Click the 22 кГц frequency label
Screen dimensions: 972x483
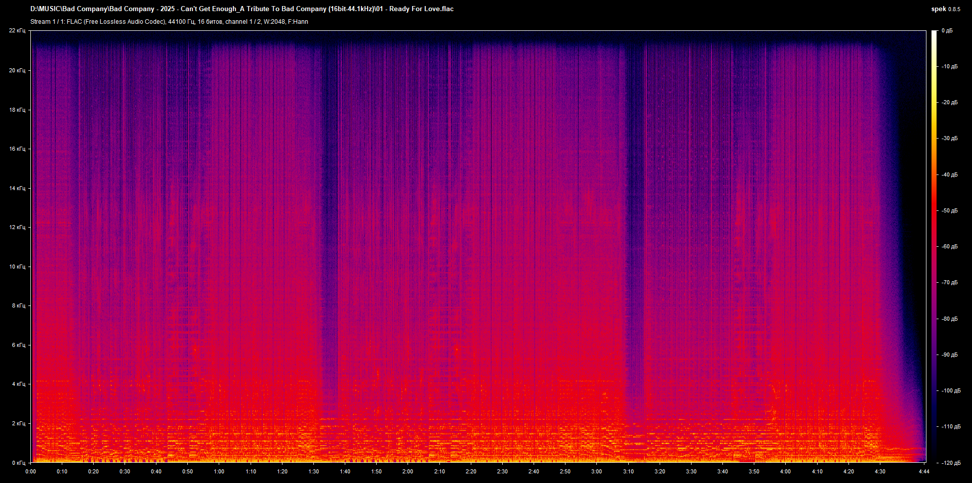tap(17, 31)
